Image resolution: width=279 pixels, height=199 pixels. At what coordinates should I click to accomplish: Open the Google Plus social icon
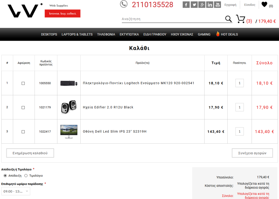(x=202, y=5)
